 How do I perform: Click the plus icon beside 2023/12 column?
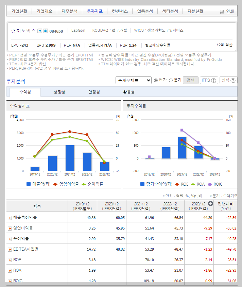210,204
